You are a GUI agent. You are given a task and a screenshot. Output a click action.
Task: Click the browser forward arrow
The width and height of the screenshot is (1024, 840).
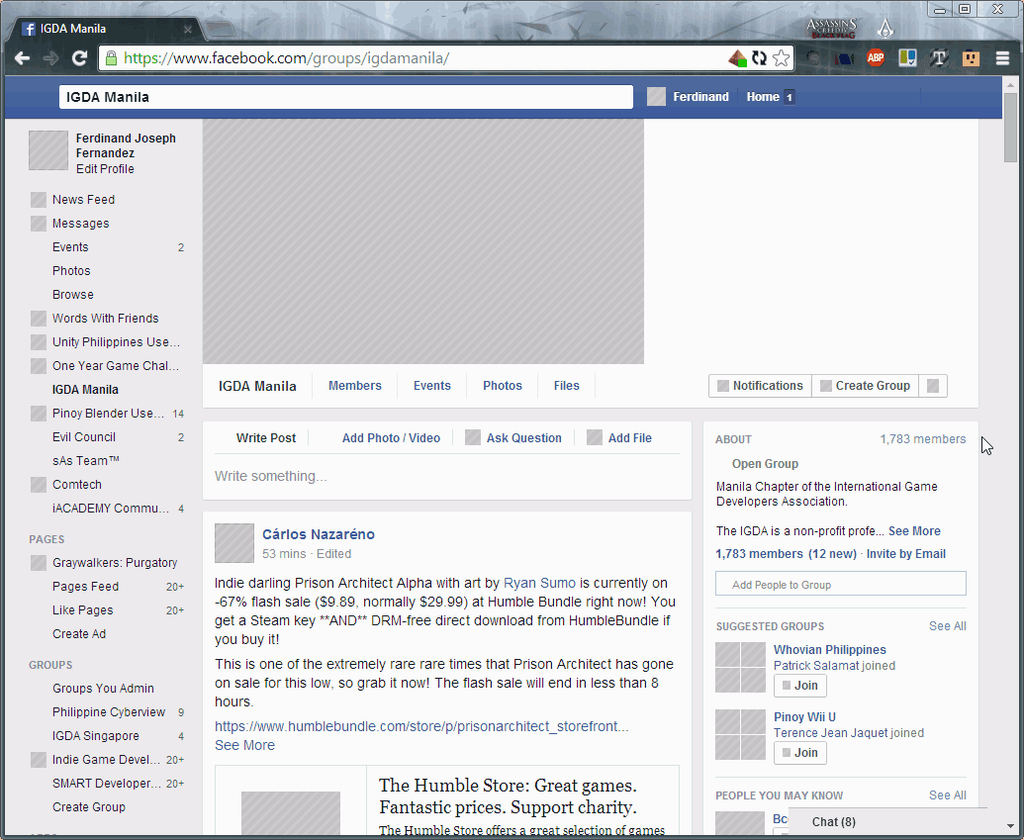pos(50,58)
